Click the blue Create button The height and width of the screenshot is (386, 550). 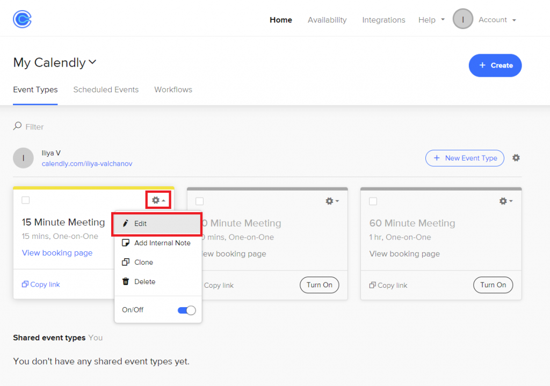[495, 65]
